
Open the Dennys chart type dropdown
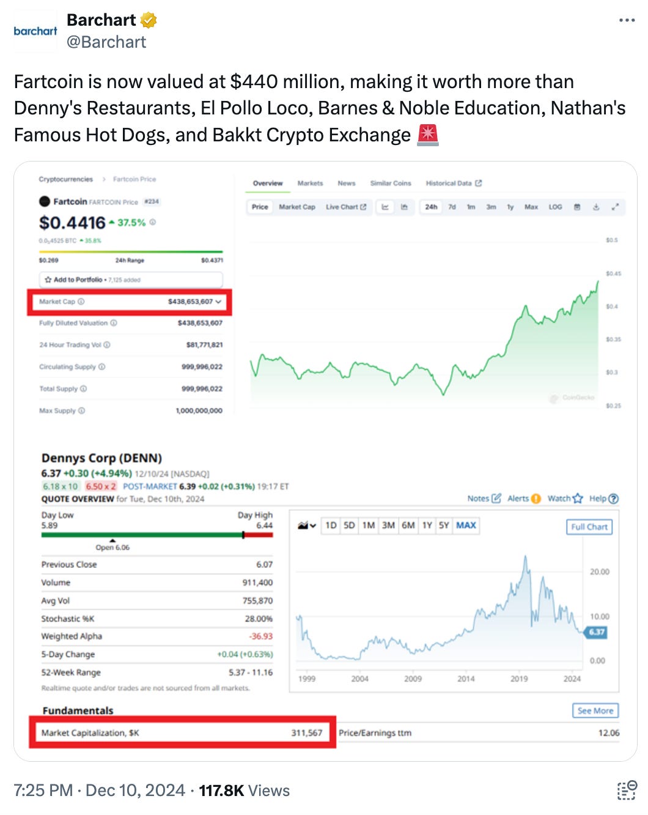point(306,526)
